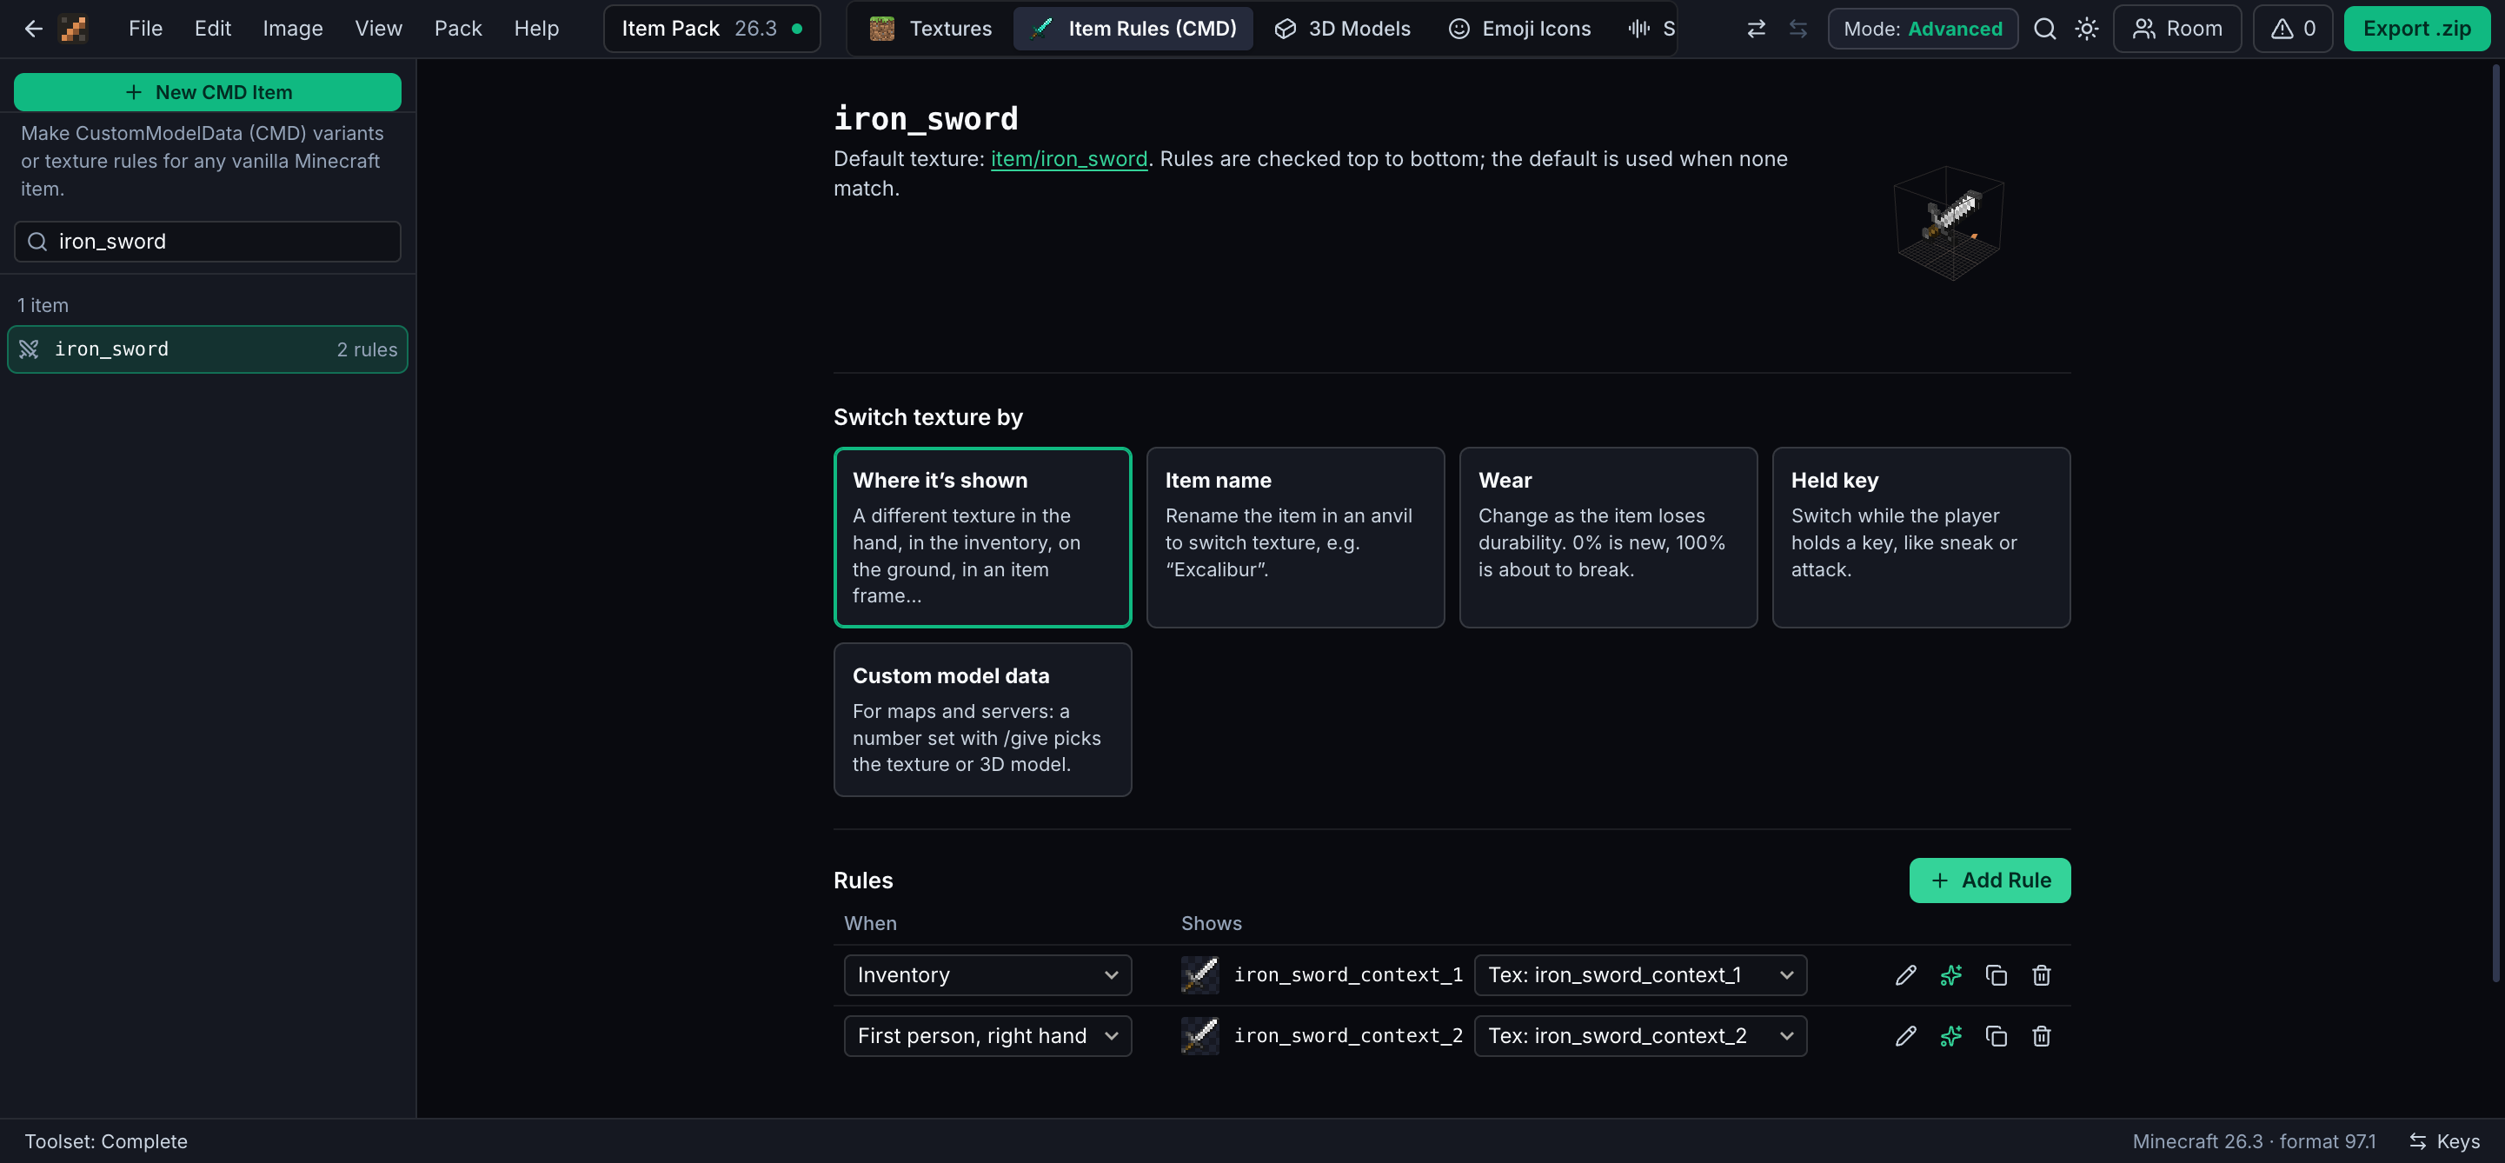The image size is (2505, 1163).
Task: Open the search magnifier in top bar
Action: (x=2045, y=28)
